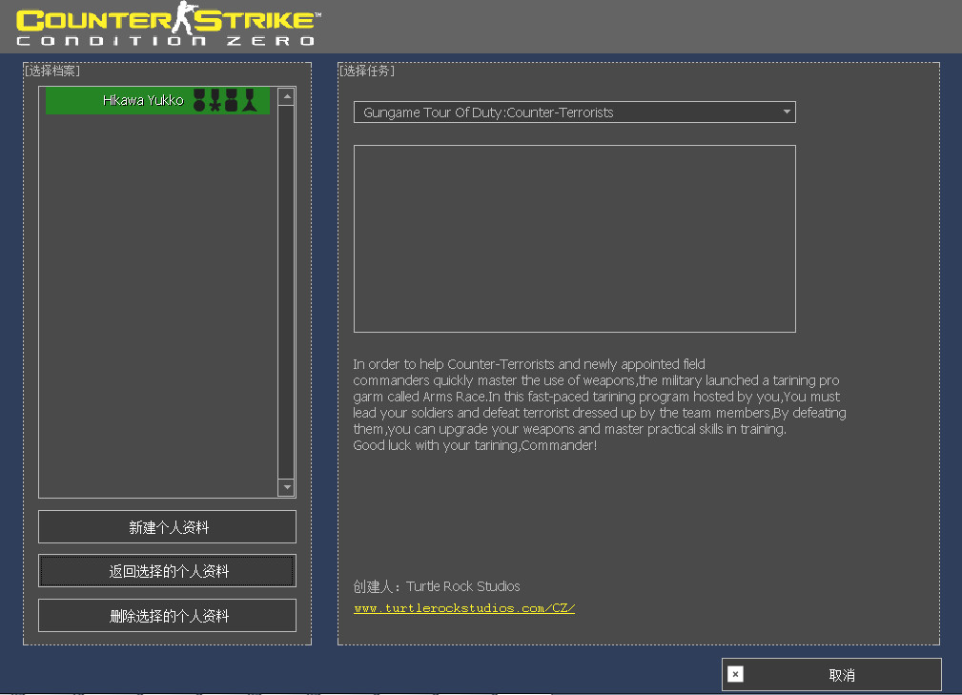The height and width of the screenshot is (695, 962).
Task: Click the scrollbar up arrow in the profile list
Action: 286,95
